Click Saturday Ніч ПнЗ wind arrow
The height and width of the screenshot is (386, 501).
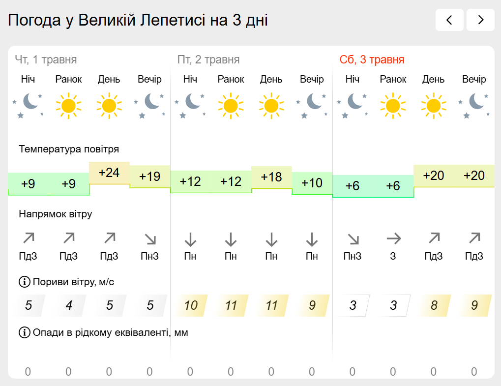click(x=353, y=239)
